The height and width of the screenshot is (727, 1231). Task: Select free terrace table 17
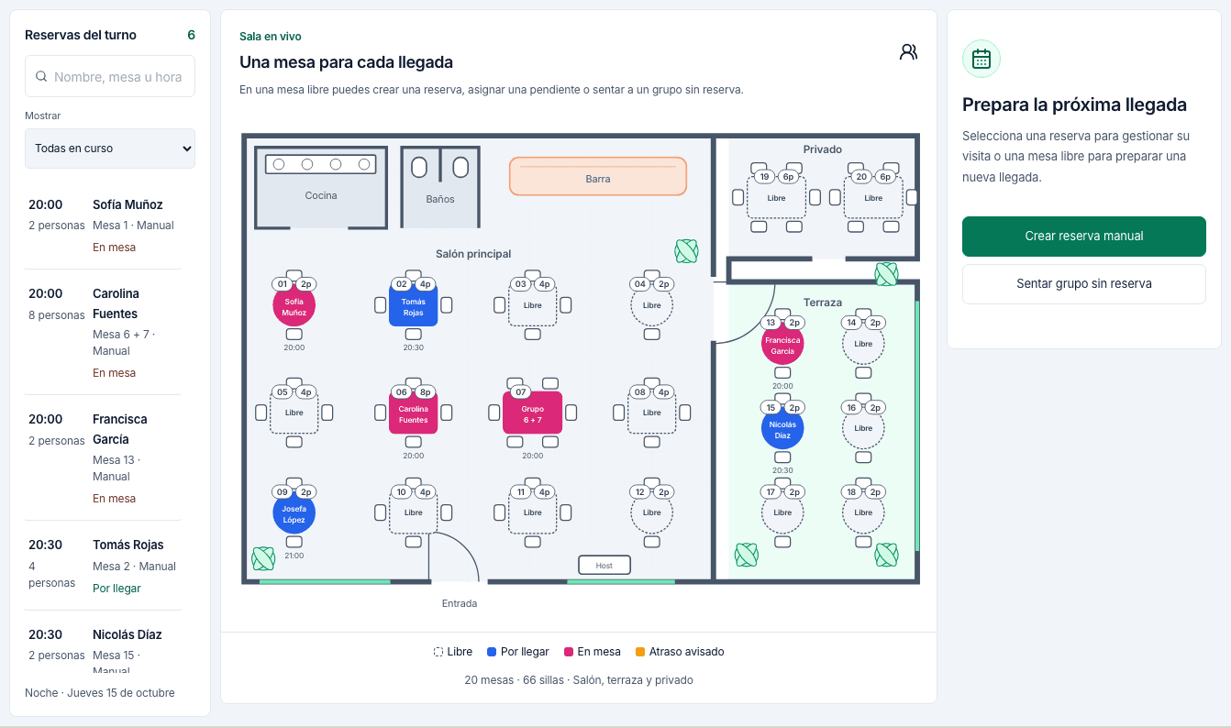[782, 512]
